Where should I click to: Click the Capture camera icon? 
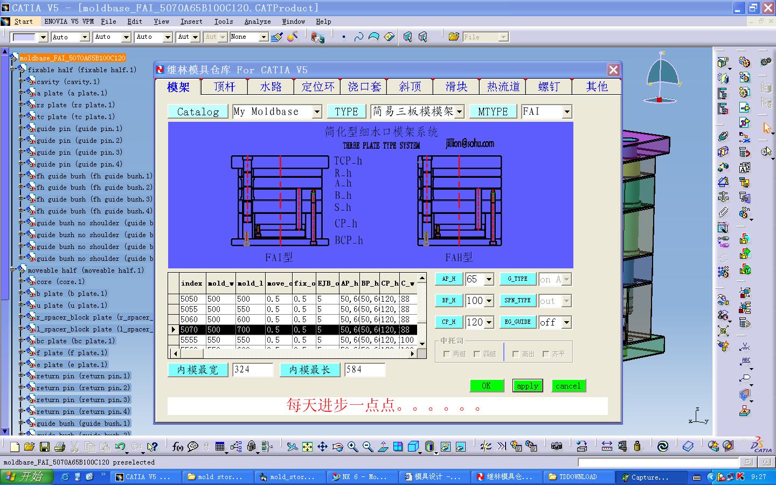[557, 446]
